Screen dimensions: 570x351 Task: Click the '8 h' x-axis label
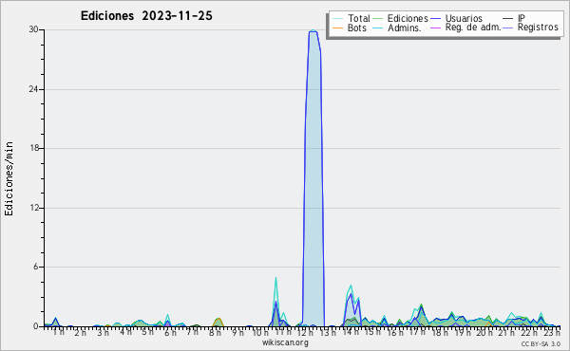tap(215, 332)
